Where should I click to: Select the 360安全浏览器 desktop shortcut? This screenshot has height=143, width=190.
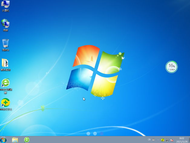[x=6, y=86]
